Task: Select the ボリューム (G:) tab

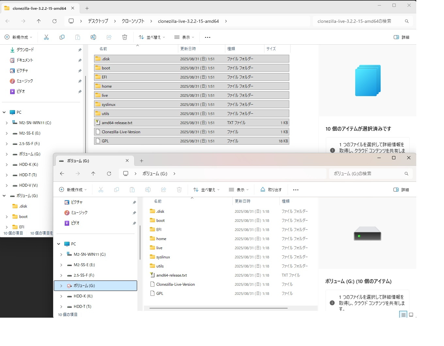Action: [x=94, y=161]
